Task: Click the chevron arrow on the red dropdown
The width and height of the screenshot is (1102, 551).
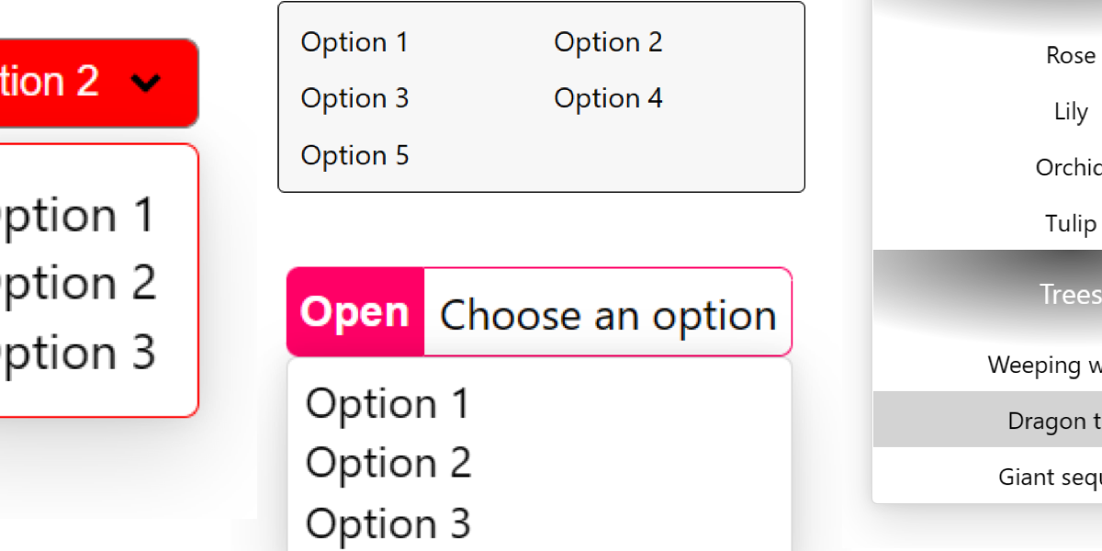Action: 146,84
